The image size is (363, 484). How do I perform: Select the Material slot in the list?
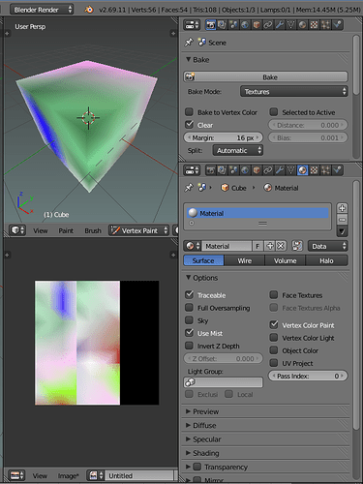(257, 213)
